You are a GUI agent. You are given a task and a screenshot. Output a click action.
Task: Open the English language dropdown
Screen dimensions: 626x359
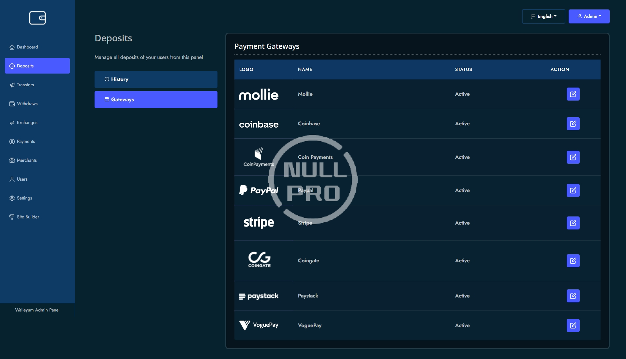543,16
